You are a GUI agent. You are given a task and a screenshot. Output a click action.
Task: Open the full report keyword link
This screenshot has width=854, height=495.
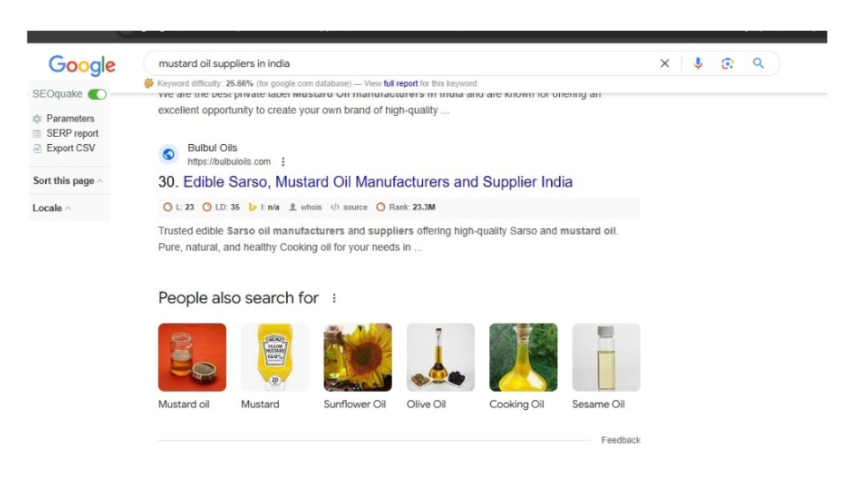point(400,83)
